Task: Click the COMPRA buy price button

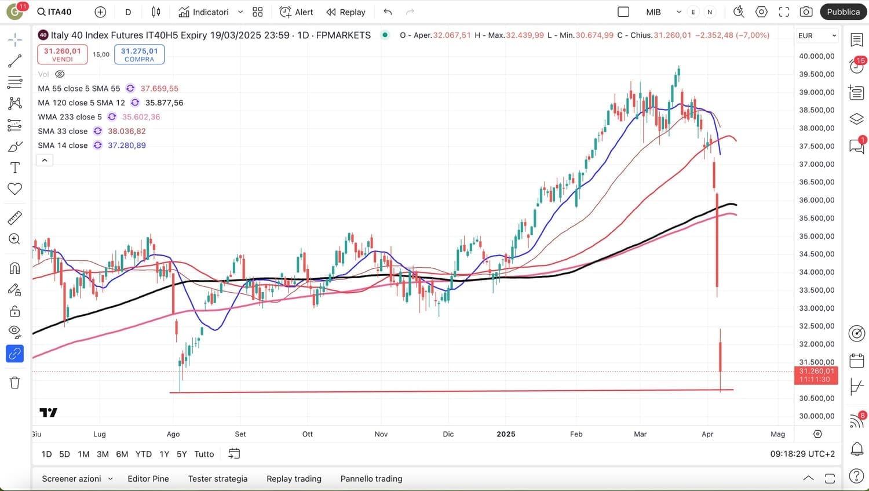Action: [x=139, y=54]
